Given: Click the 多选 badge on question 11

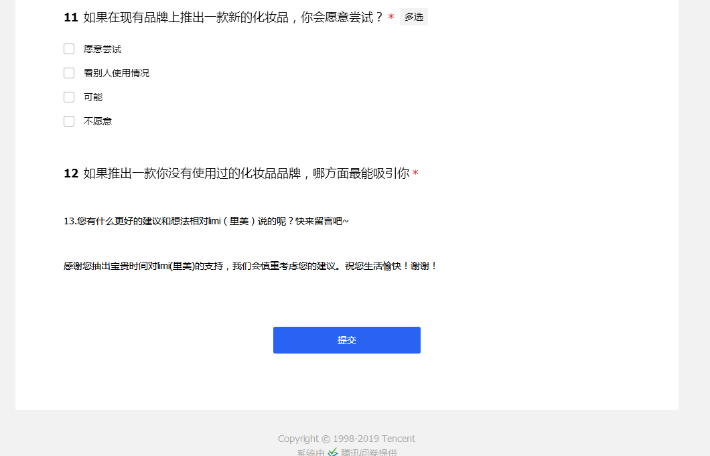Looking at the screenshot, I should point(414,17).
